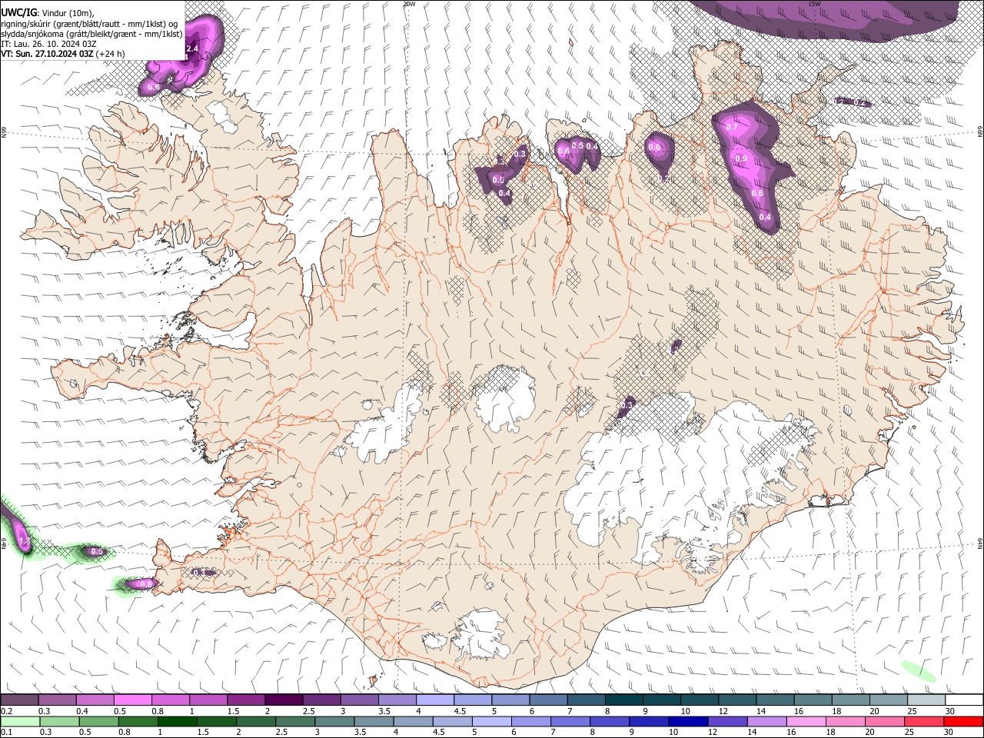Click the purple snow patch in the northwest
The width and height of the screenshot is (984, 738).
coord(183,55)
